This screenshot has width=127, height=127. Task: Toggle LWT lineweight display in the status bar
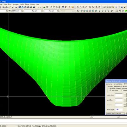(x=50, y=126)
